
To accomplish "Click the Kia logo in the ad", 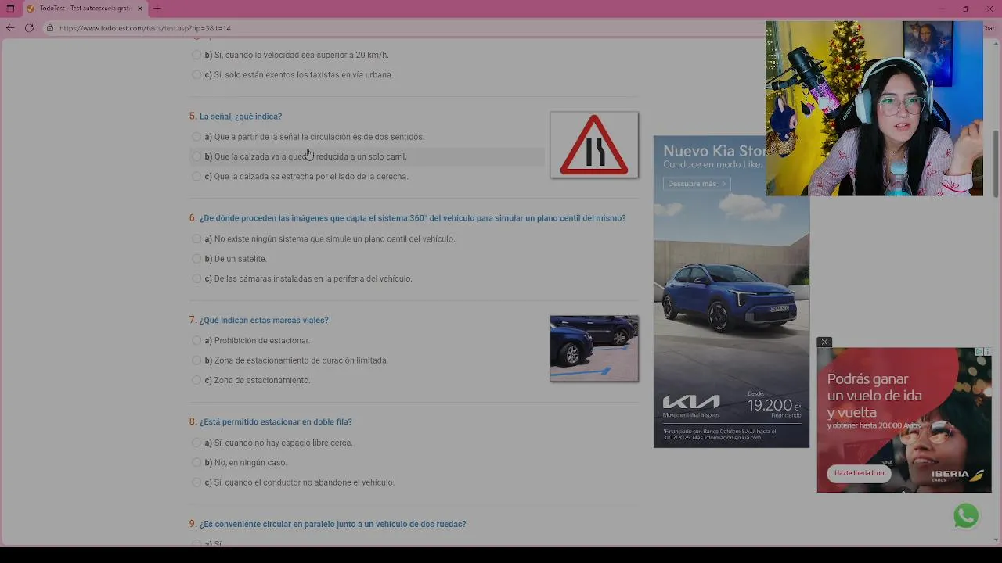I will [691, 403].
